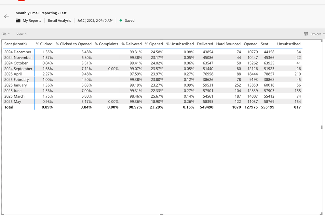325x215 pixels.
Task: Click the My Reports folder icon
Action: coord(18,20)
